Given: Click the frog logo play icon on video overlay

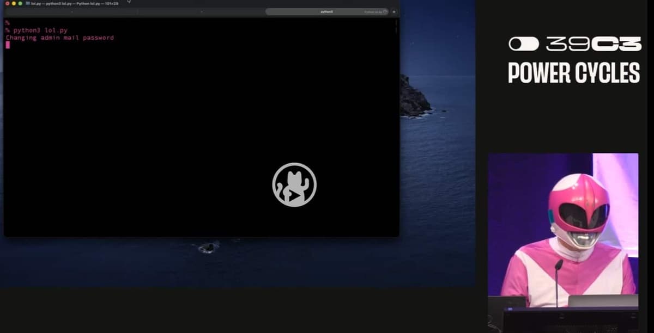Looking at the screenshot, I should pos(294,184).
